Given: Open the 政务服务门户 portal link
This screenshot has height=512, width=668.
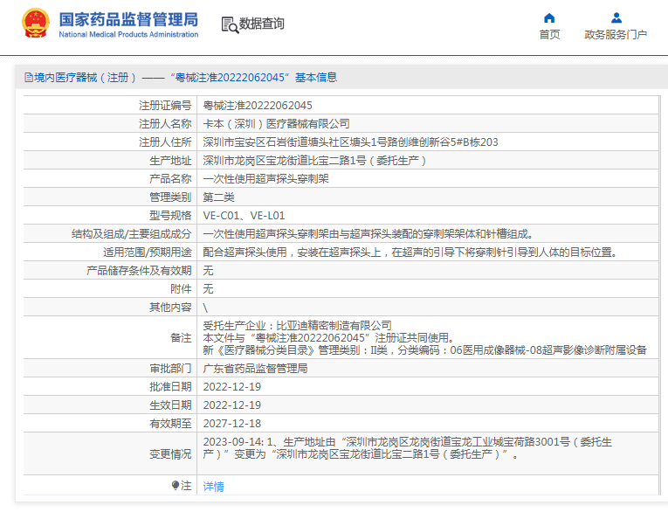Looking at the screenshot, I should 616,35.
